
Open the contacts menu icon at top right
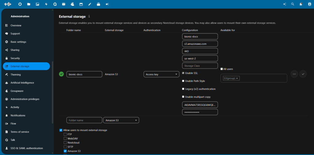pyautogui.click(x=310, y=4)
